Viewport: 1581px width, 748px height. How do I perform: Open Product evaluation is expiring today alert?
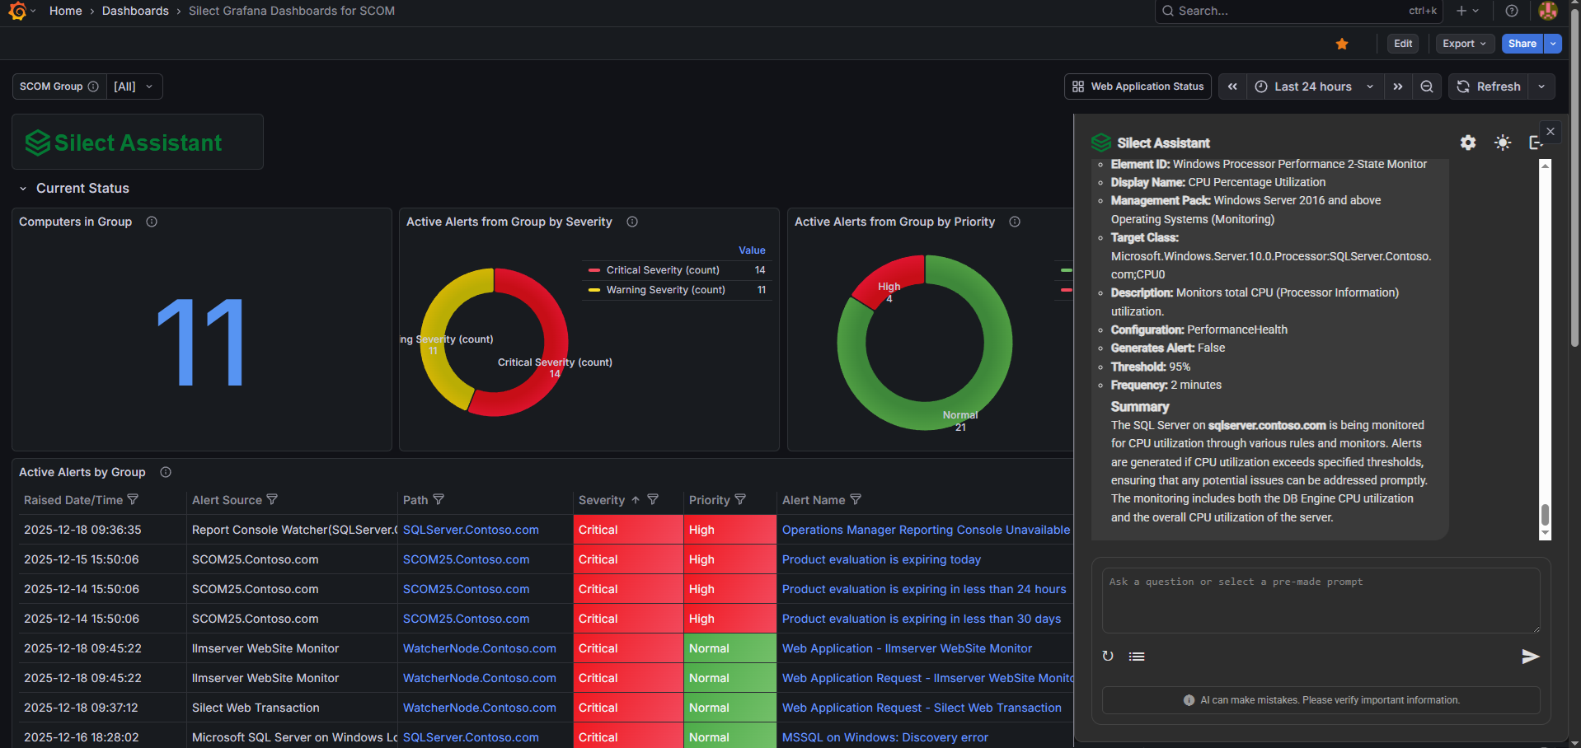(881, 559)
